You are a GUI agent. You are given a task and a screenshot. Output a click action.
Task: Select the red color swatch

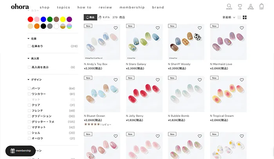coord(31,19)
